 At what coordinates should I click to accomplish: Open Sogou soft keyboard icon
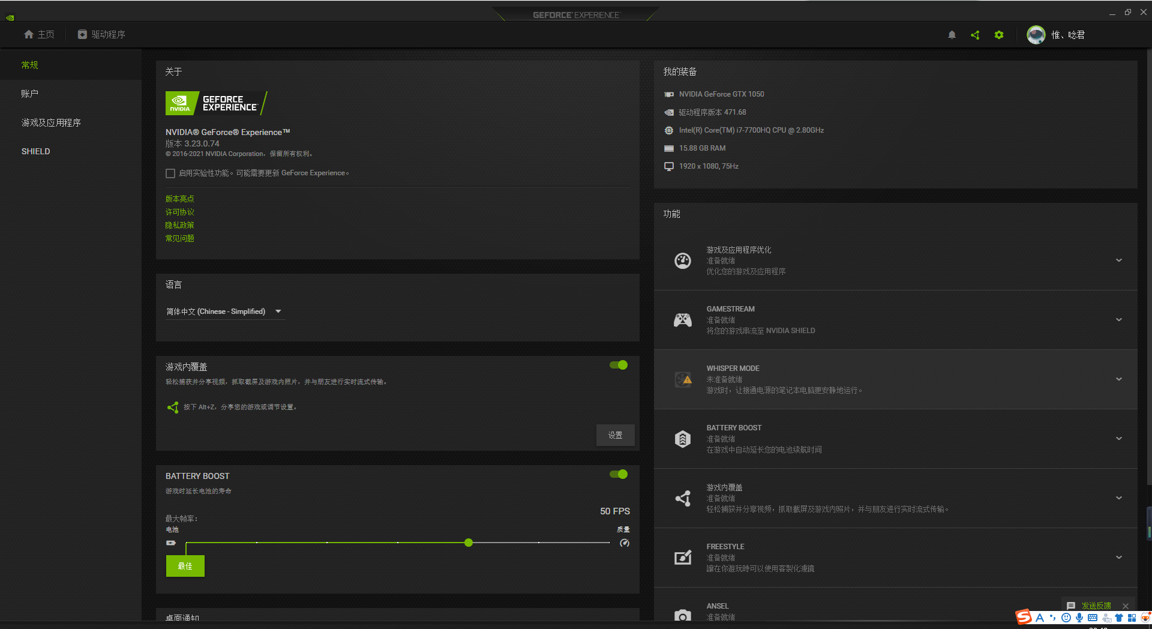coord(1092,618)
